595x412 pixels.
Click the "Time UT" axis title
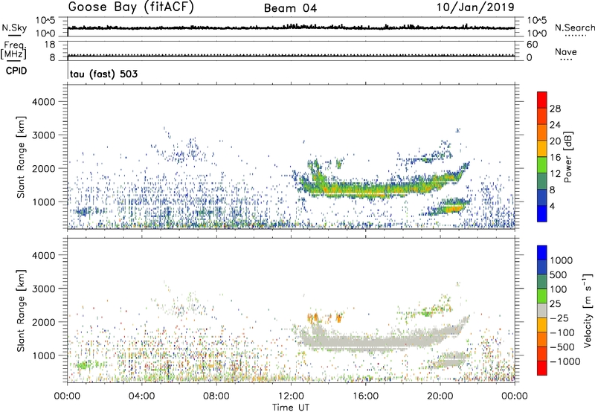[291, 407]
